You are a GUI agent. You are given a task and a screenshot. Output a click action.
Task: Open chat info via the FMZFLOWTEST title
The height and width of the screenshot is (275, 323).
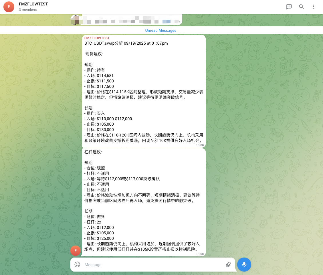click(x=33, y=4)
